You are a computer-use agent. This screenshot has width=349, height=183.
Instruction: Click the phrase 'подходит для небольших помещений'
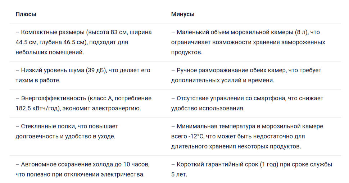click(72, 47)
